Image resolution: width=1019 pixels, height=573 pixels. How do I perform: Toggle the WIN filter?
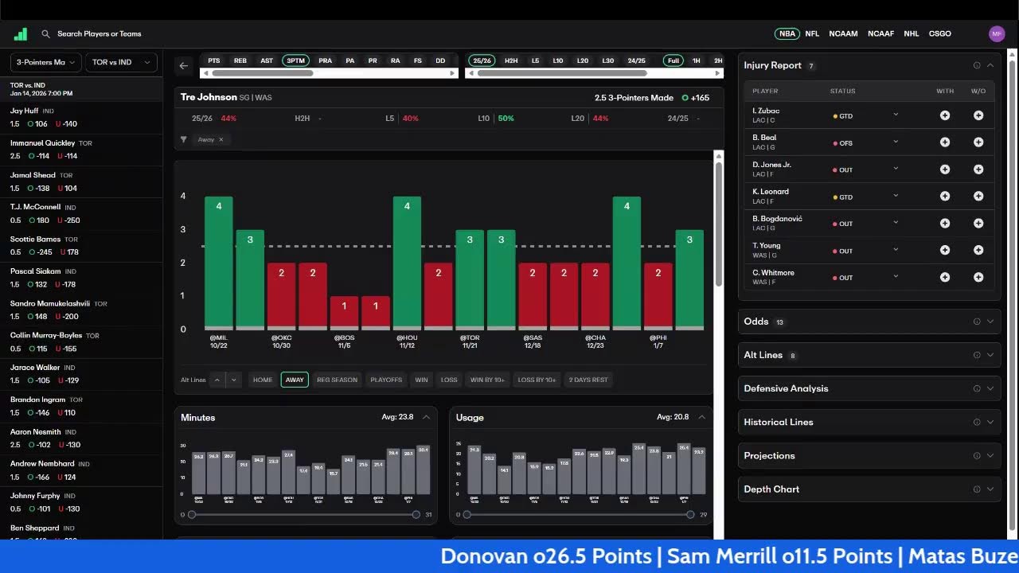(422, 380)
